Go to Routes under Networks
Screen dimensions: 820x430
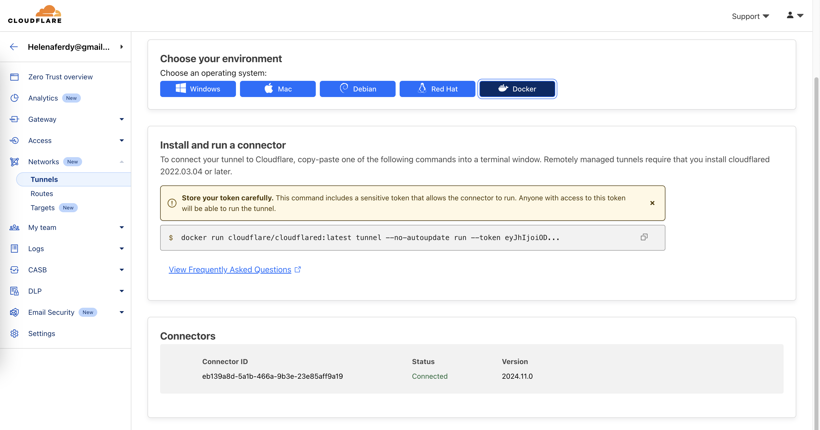click(42, 194)
